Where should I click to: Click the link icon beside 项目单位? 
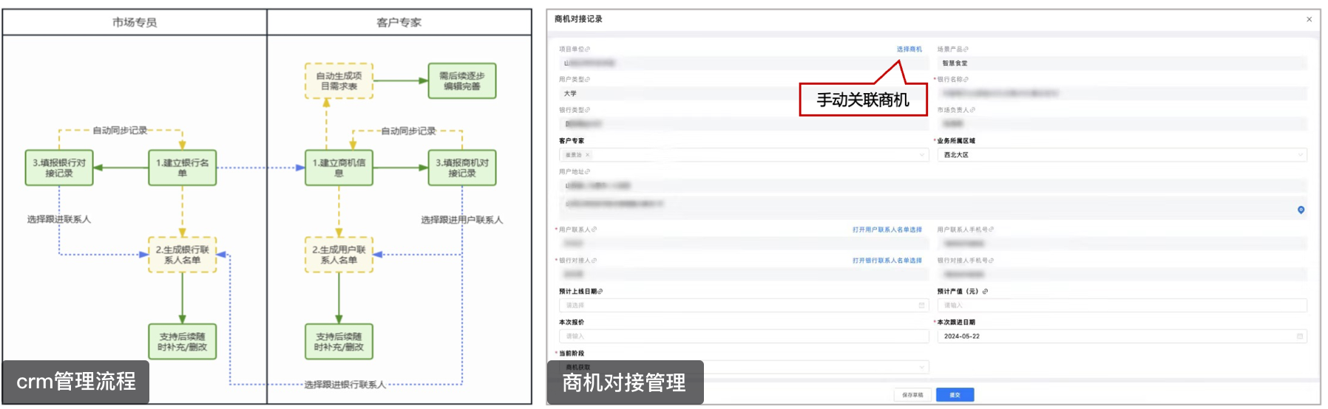pyautogui.click(x=587, y=49)
